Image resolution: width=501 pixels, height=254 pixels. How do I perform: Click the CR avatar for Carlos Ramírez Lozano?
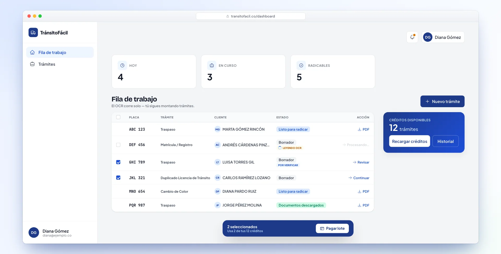218,178
